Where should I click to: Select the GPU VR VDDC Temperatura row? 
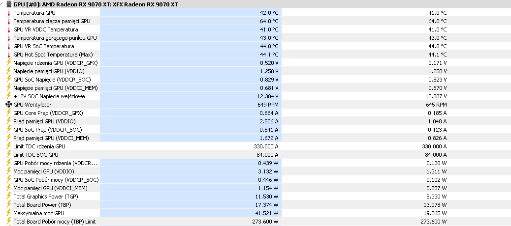255,29
